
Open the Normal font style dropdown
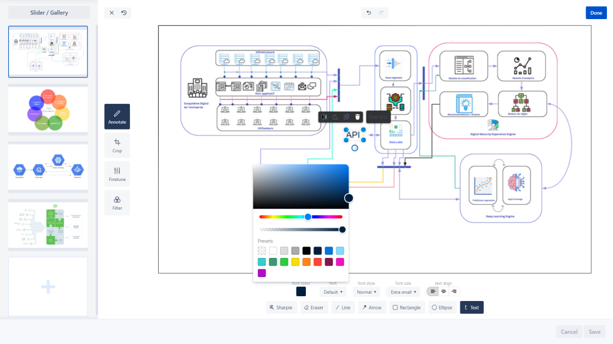(367, 291)
